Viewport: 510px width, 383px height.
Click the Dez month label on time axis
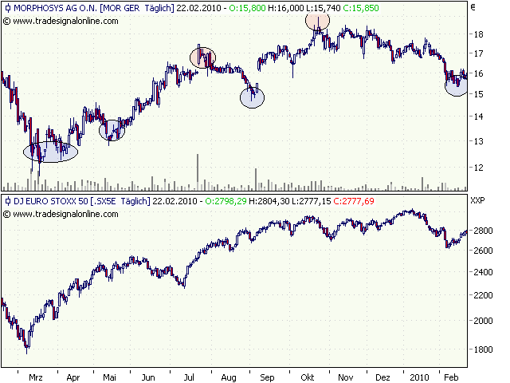(382, 377)
